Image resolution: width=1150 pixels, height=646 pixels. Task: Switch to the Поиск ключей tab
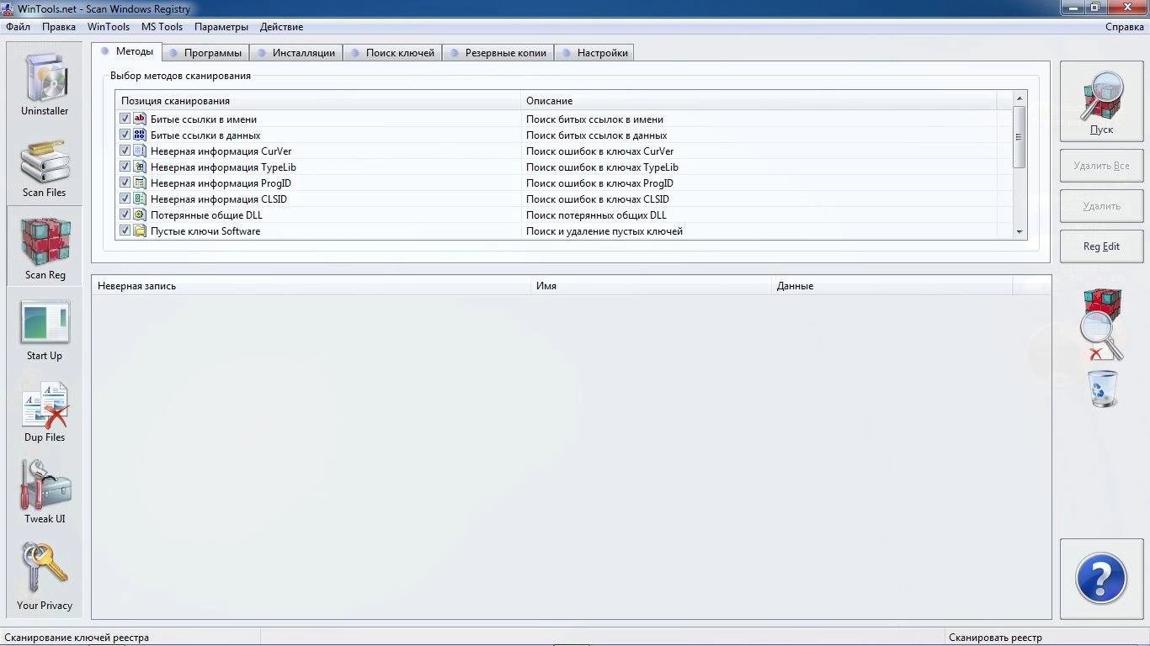point(392,53)
